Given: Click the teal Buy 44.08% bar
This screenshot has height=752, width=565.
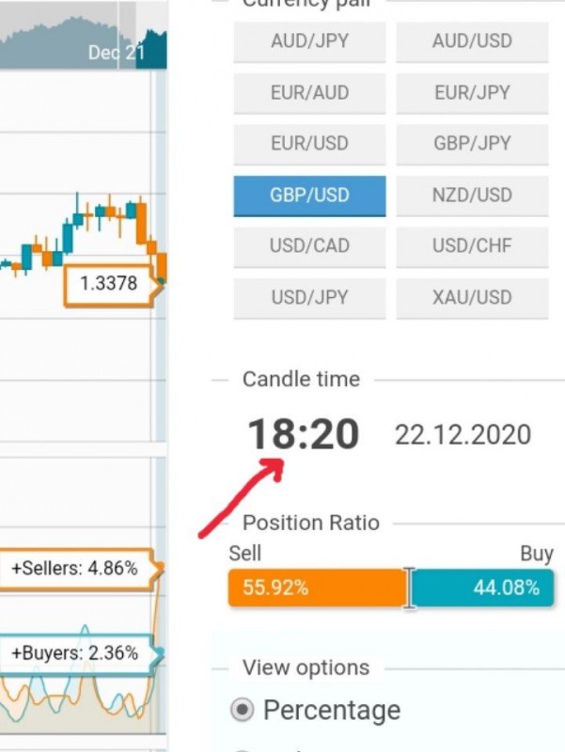Looking at the screenshot, I should [x=482, y=588].
